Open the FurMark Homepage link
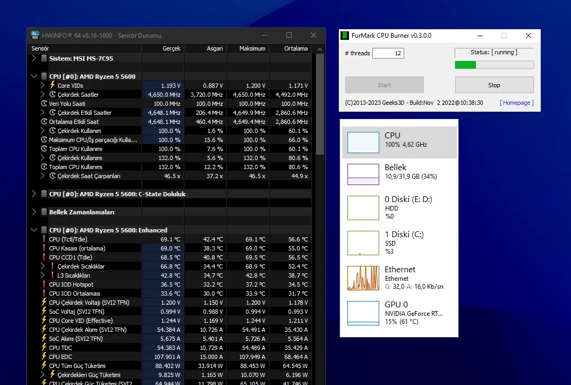 517,103
